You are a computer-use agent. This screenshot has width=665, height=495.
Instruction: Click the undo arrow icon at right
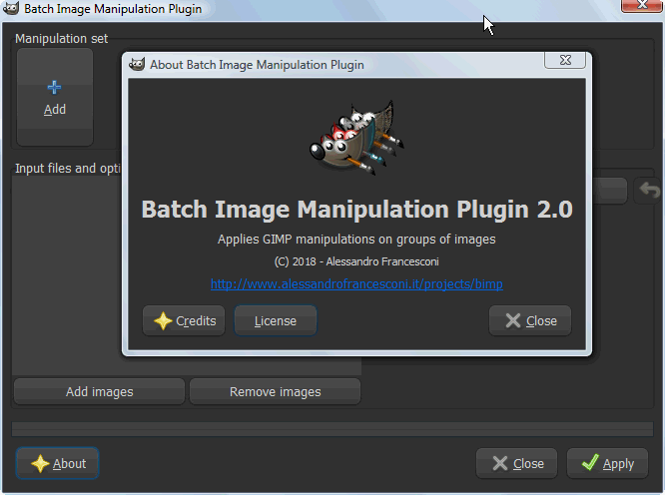pyautogui.click(x=649, y=191)
